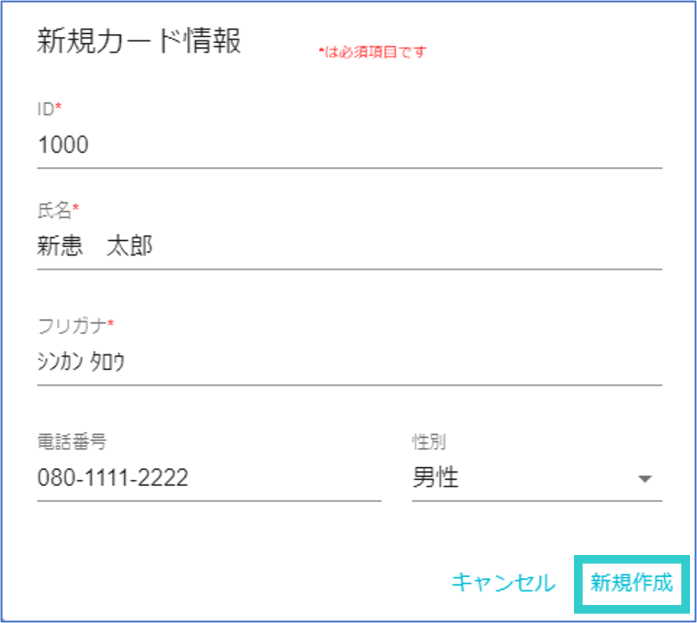The width and height of the screenshot is (697, 623).
Task: Click the ID field containing 1000
Action: (349, 146)
